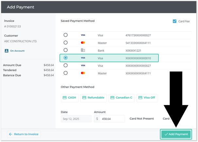Click the Visa logo for XXXXXXXXXXXX0027

coord(83,66)
